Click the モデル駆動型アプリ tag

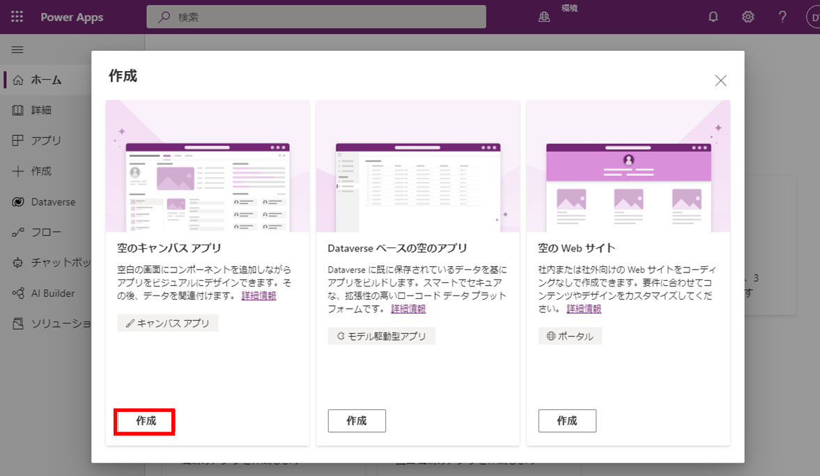[382, 336]
